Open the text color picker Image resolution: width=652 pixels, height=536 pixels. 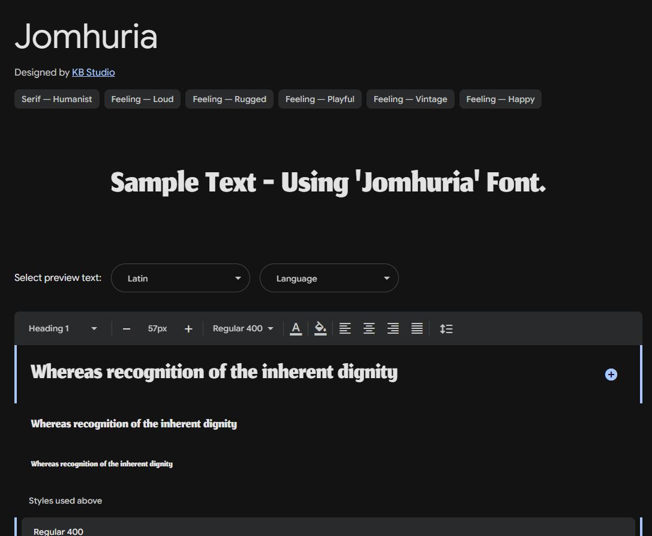pos(296,328)
